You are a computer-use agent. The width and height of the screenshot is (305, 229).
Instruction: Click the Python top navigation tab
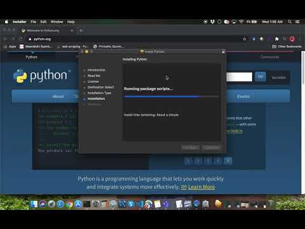coord(31,57)
